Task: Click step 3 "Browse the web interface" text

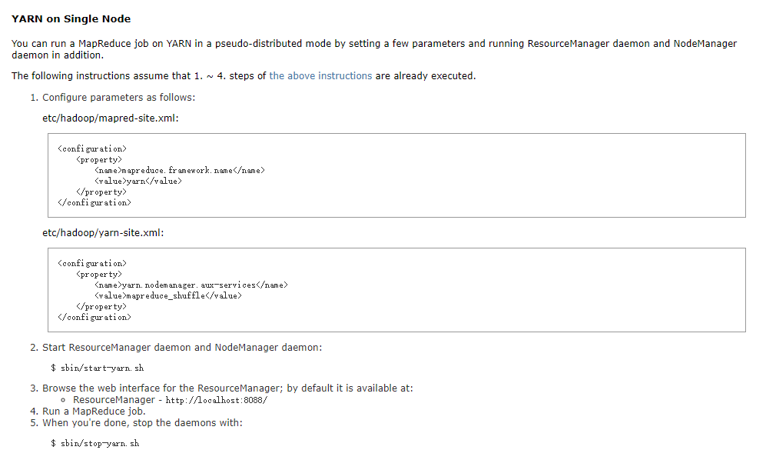Action: pos(227,388)
